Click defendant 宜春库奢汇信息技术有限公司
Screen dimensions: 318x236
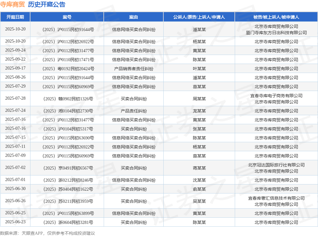coord(276,198)
